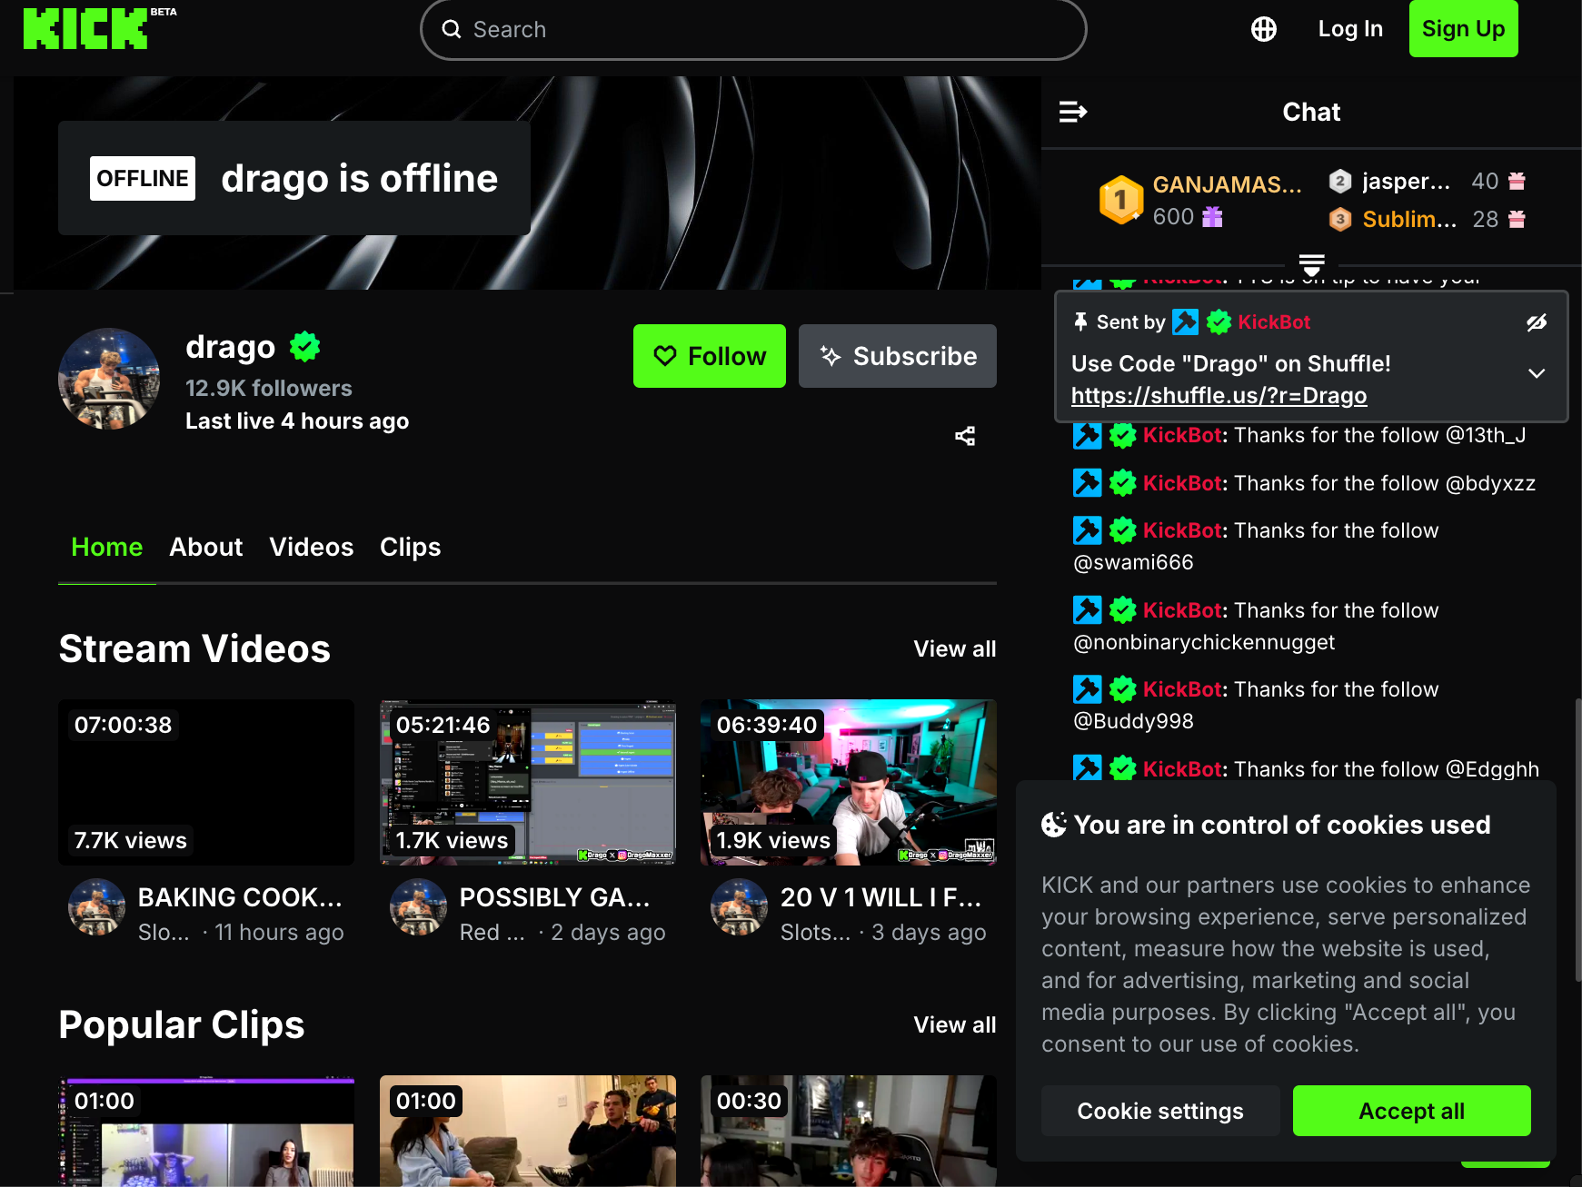Viewport: 1582px width, 1187px height.
Task: Open the 20 V 1 stream thumbnail
Action: point(849,782)
